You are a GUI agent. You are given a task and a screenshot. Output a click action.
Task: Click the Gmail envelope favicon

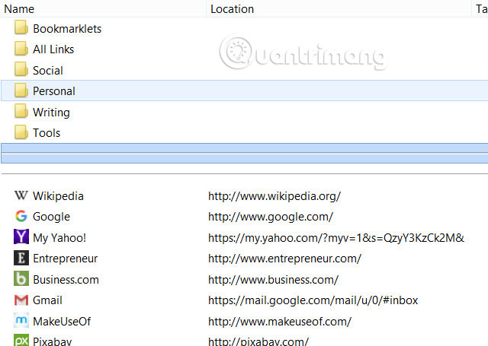(x=21, y=300)
